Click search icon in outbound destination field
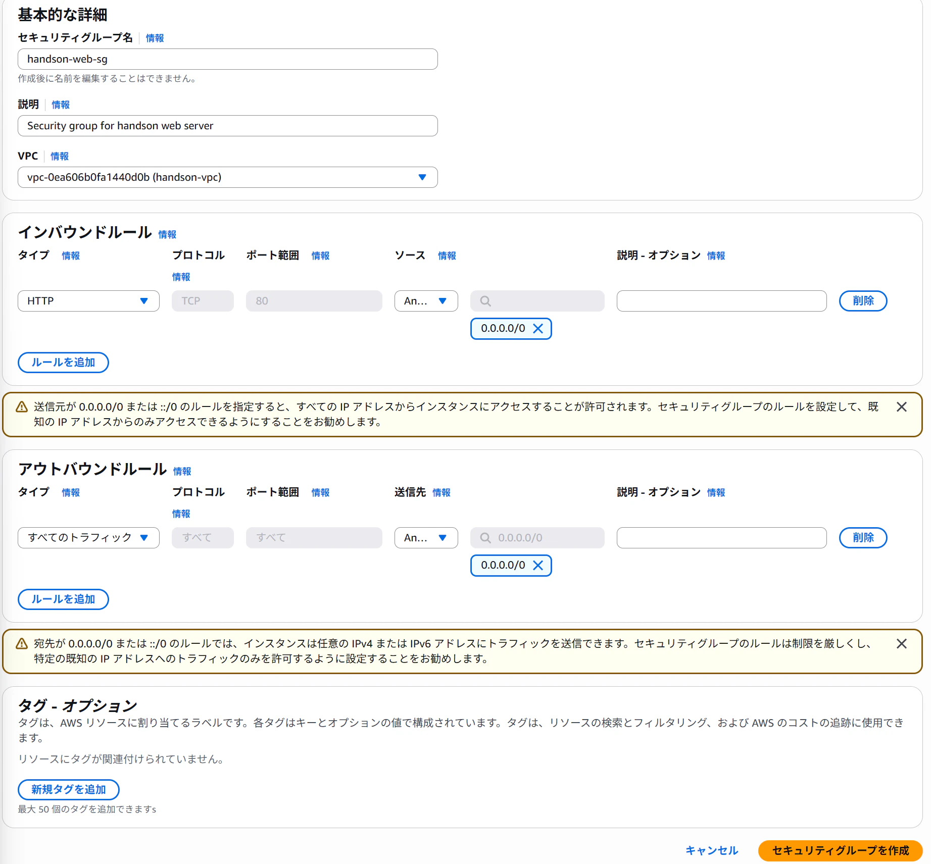Screen dimensions: 931x864 pyautogui.click(x=485, y=538)
